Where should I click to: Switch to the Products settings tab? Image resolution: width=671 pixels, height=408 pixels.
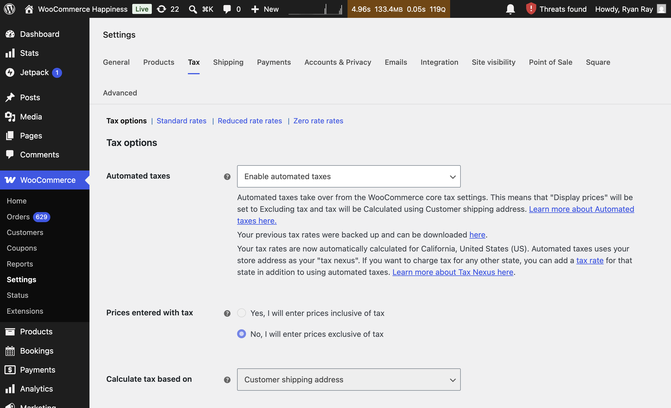[159, 62]
